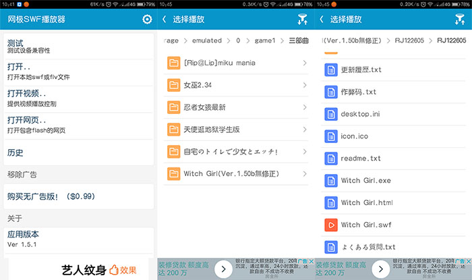This screenshot has width=472, height=280.
Task: Close the ad banner in the right screen
Action: click(x=469, y=261)
